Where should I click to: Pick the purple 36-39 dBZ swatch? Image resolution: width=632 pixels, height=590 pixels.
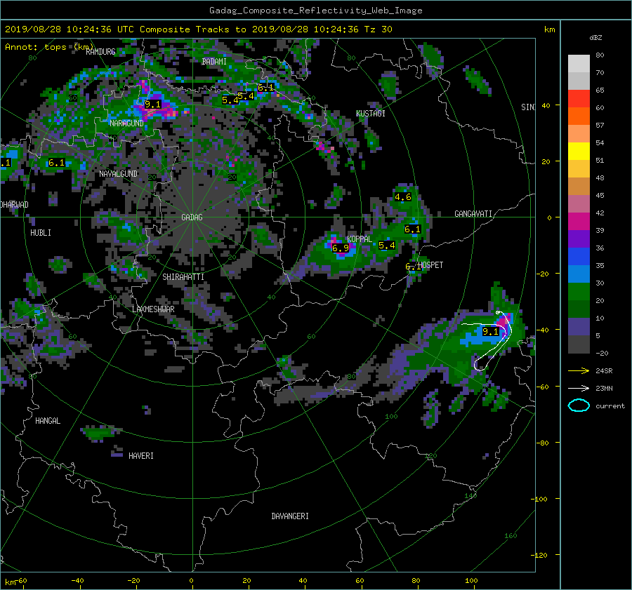(579, 239)
